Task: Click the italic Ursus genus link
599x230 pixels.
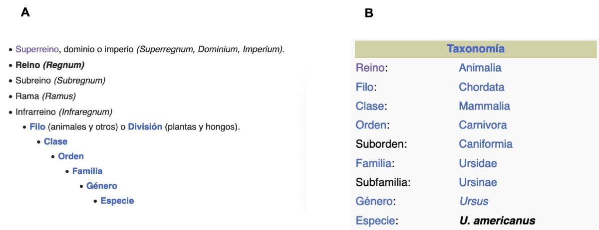Action: (x=473, y=202)
